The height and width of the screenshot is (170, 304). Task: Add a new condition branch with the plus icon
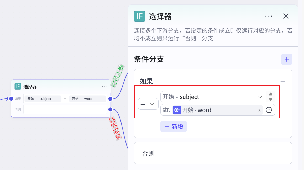click(287, 59)
